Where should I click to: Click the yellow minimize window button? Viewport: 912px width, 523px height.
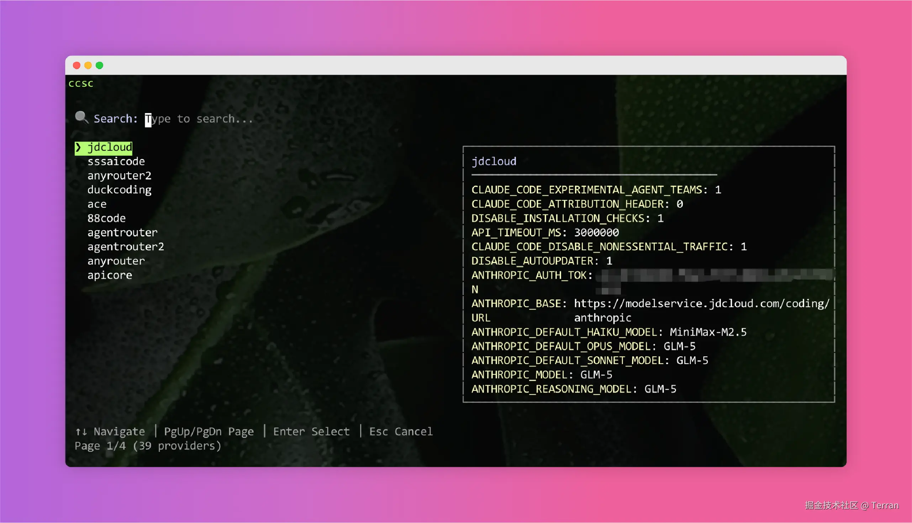(88, 65)
